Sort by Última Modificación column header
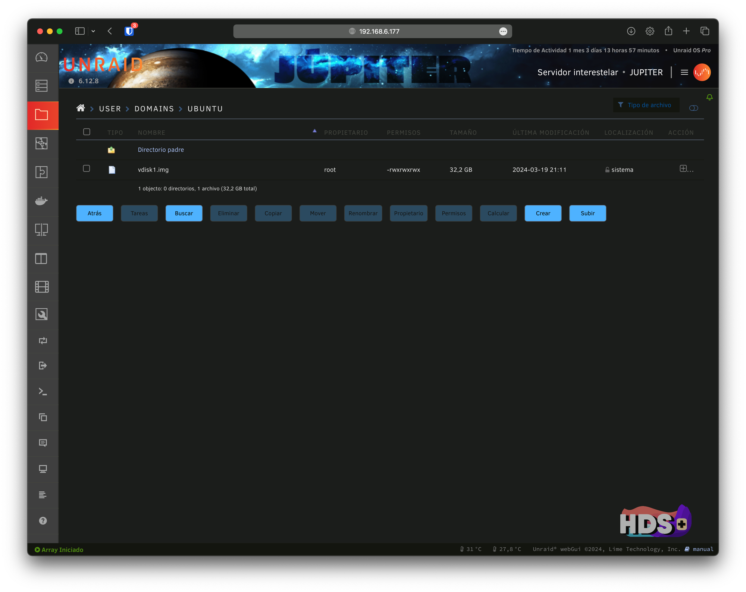The height and width of the screenshot is (592, 746). pyautogui.click(x=551, y=132)
